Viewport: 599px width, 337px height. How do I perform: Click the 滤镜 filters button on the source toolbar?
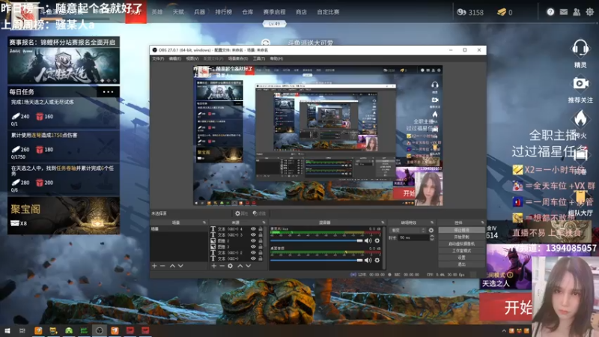[x=259, y=213]
